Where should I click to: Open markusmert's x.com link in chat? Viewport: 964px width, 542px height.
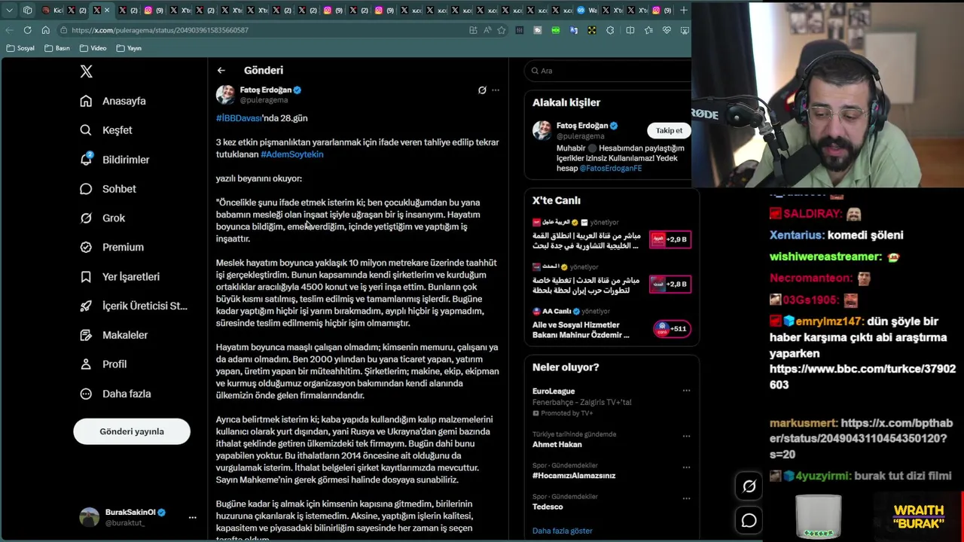861,439
